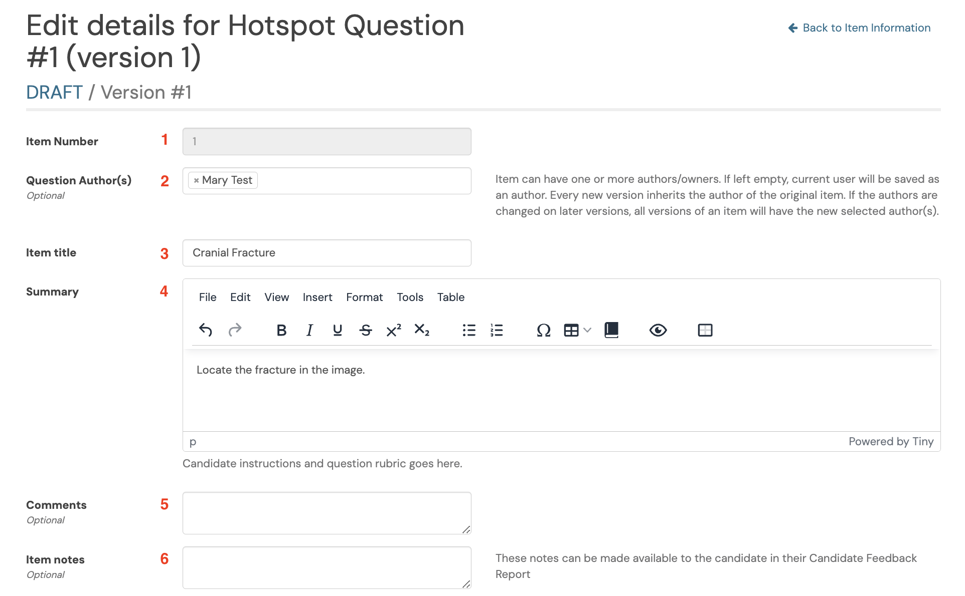
Task: Apply Superscript in the editor toolbar
Action: click(394, 330)
